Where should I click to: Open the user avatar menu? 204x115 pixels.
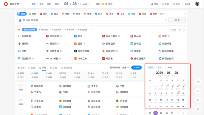click(197, 4)
